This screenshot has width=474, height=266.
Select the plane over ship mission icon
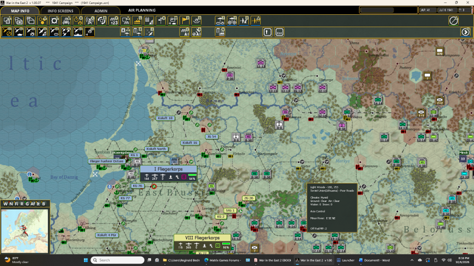(x=78, y=32)
